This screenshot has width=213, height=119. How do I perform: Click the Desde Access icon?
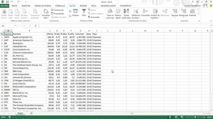(4, 14)
